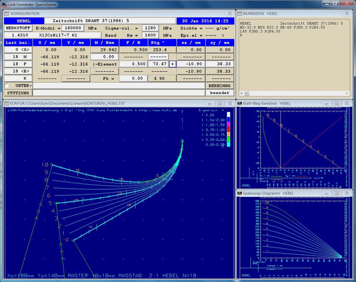356x282 pixels.
Task: Maximize the Spannungs-Diagramm window
Action: pos(336,193)
